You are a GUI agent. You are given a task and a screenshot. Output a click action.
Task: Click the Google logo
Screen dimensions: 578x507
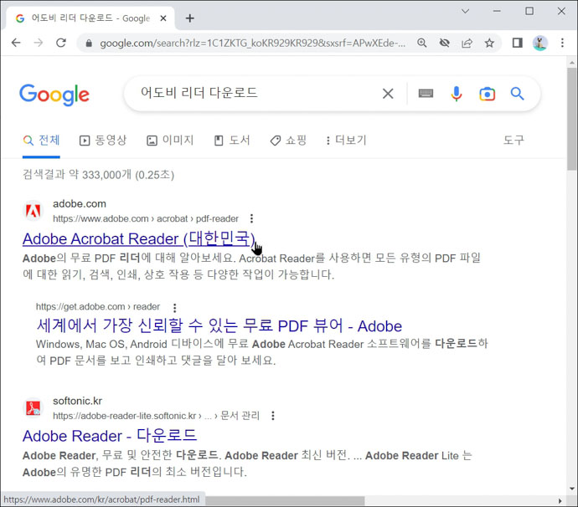[54, 95]
